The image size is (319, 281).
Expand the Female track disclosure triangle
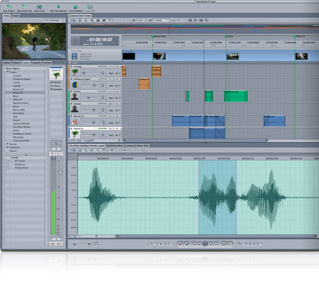click(71, 103)
